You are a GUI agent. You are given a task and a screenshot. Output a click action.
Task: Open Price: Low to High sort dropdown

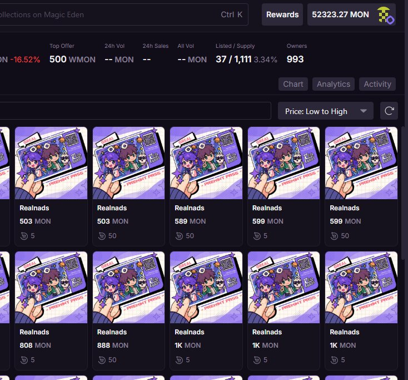coord(326,111)
